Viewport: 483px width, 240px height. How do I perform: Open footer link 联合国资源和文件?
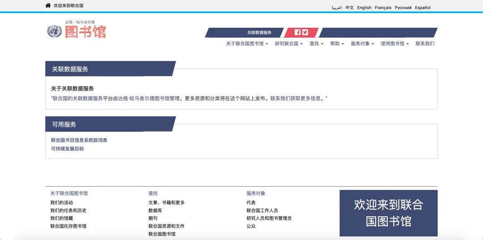click(166, 226)
